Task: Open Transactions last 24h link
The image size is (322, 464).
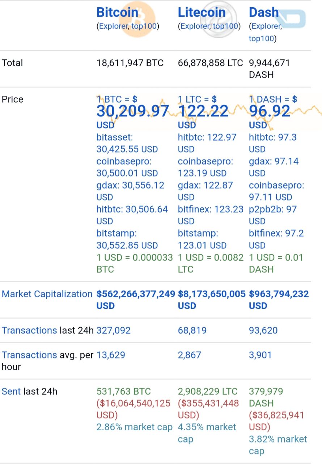Action: click(29, 331)
